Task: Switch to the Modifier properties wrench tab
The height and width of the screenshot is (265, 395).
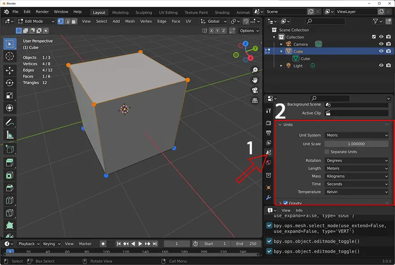Action: point(269,198)
